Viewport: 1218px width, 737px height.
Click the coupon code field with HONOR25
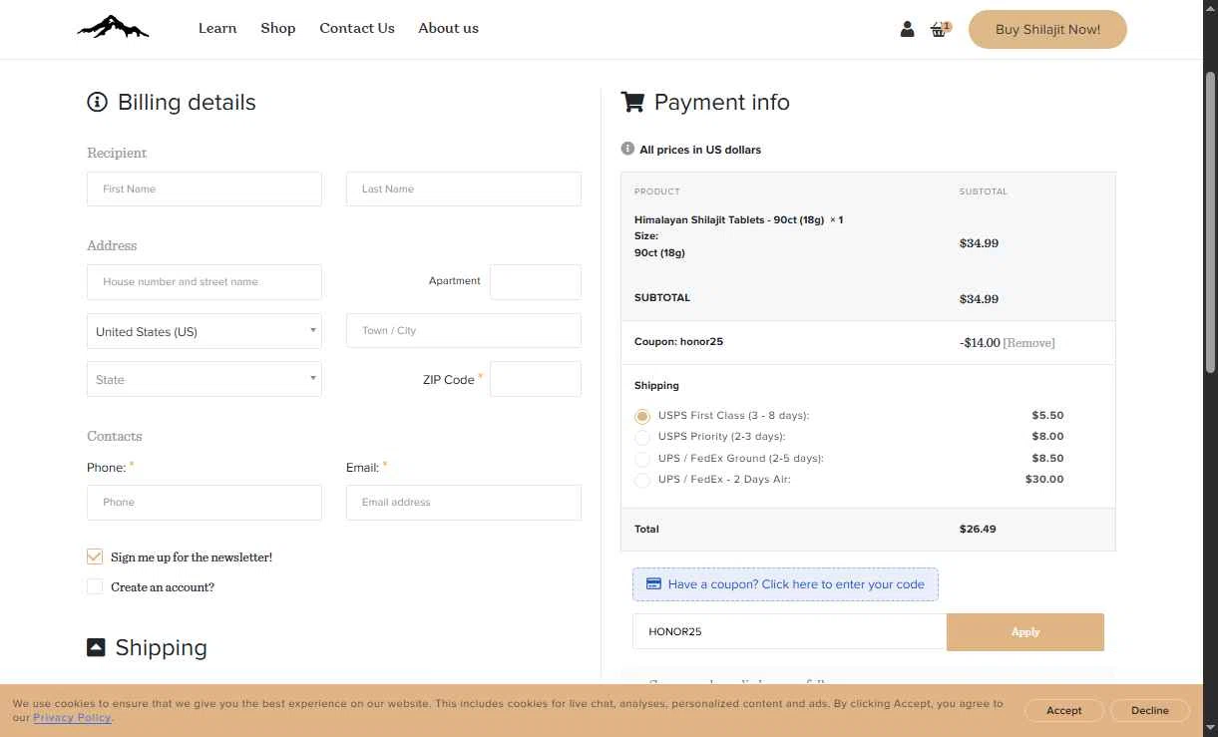789,632
